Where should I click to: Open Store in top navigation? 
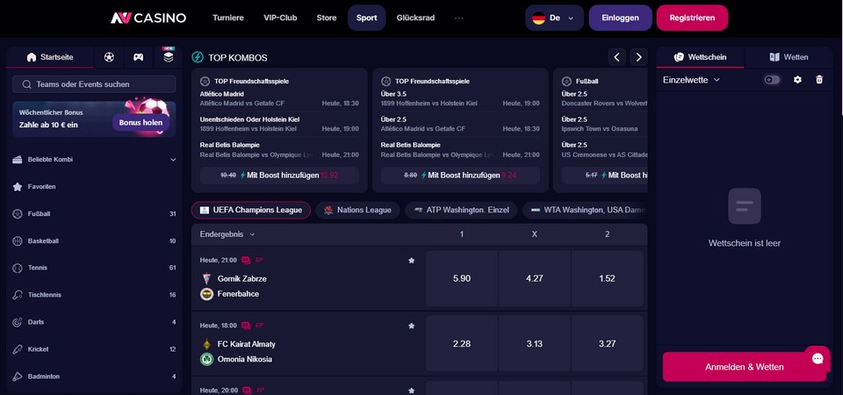pos(327,18)
